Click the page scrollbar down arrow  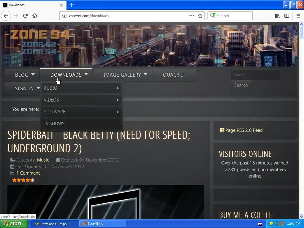tap(301, 216)
